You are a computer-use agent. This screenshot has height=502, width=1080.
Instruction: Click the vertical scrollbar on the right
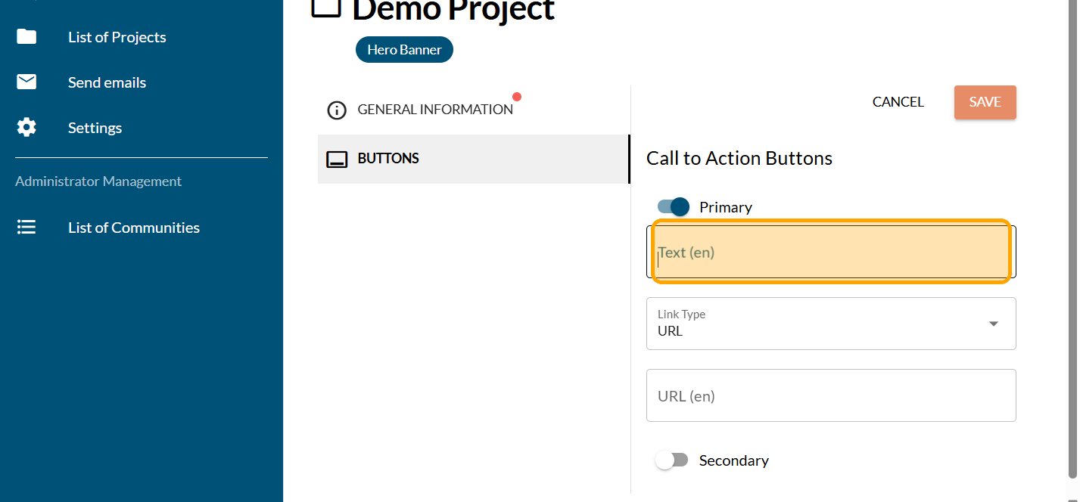pyautogui.click(x=1073, y=227)
